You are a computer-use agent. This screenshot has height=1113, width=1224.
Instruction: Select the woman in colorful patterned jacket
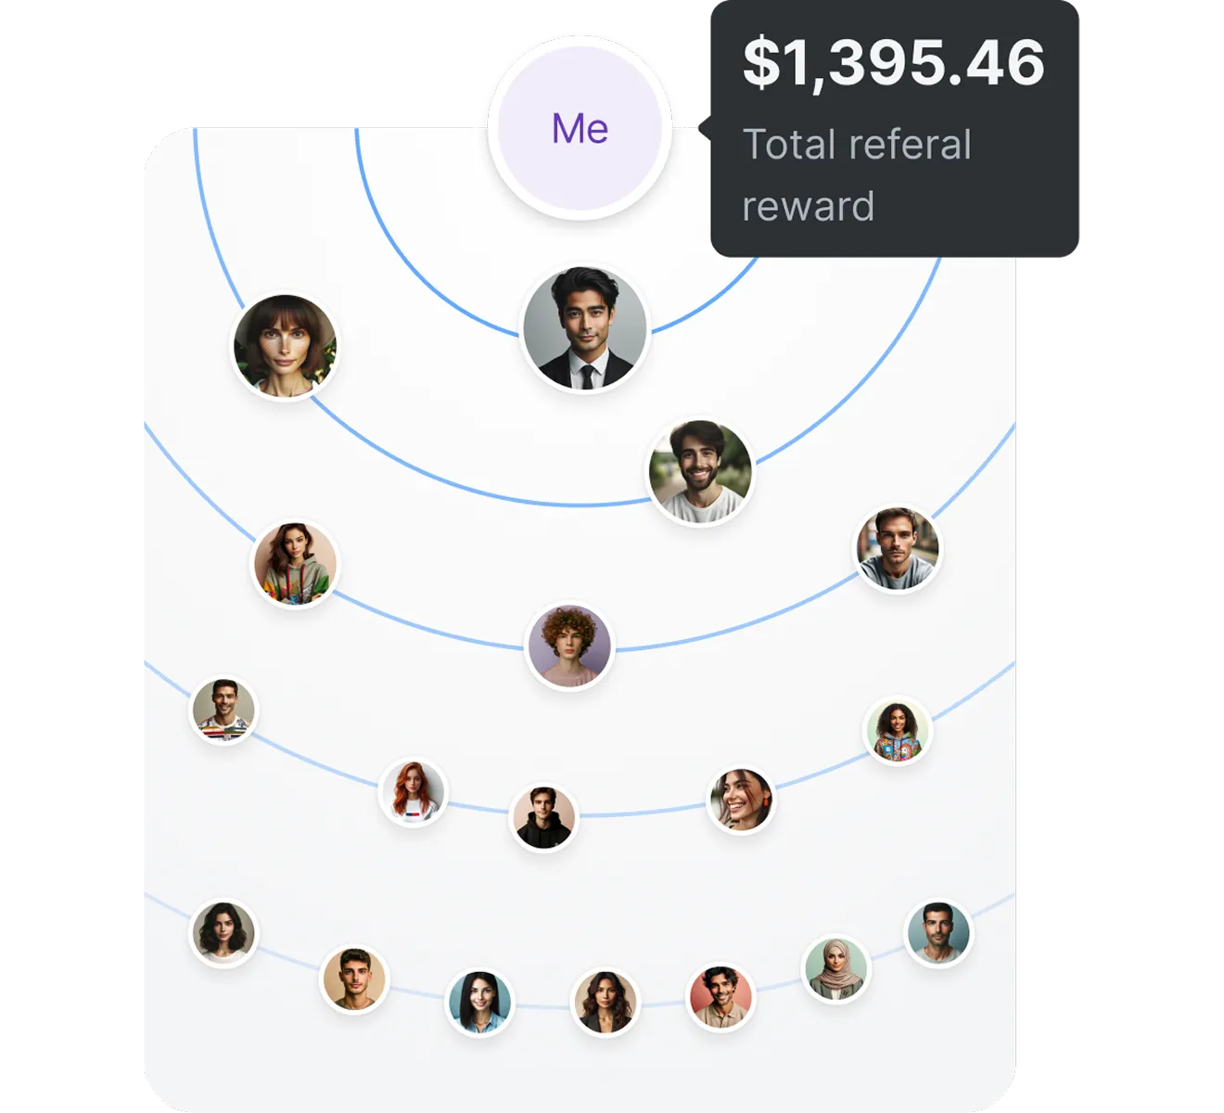point(898,731)
